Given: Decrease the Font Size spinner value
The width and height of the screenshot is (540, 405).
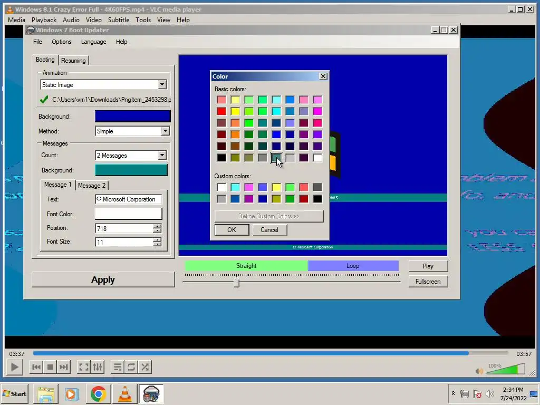Looking at the screenshot, I should [x=157, y=245].
